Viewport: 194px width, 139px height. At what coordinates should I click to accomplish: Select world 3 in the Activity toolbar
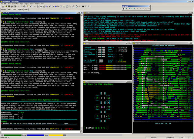[129, 9]
